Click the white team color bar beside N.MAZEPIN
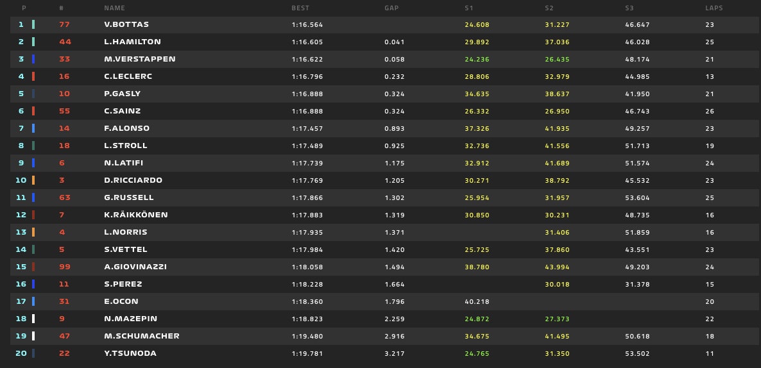761x368 pixels. [x=33, y=319]
